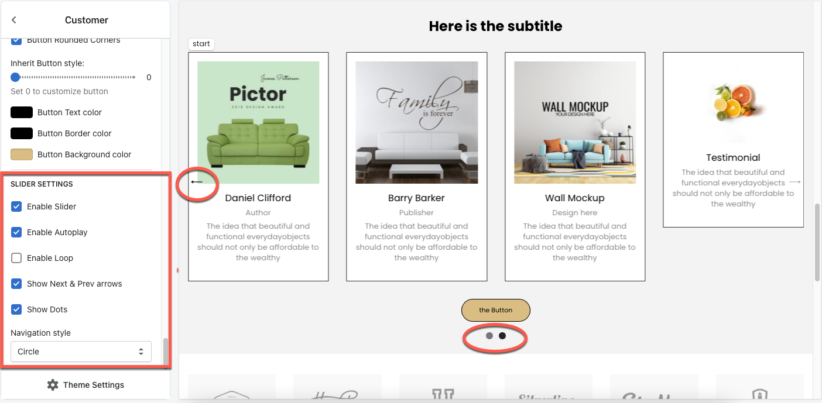Select the first slider dot
Screen dimensions: 822x403
pos(489,336)
